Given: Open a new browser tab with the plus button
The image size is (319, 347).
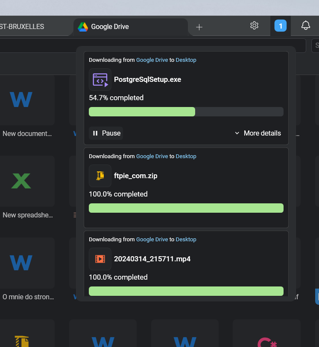Looking at the screenshot, I should (199, 26).
